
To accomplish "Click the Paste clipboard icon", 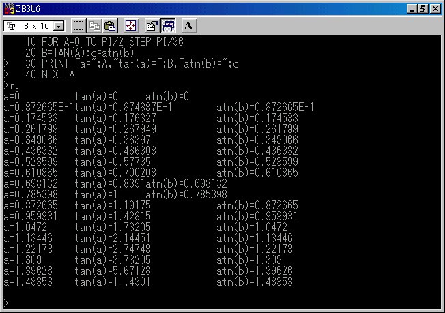I will tap(110, 26).
